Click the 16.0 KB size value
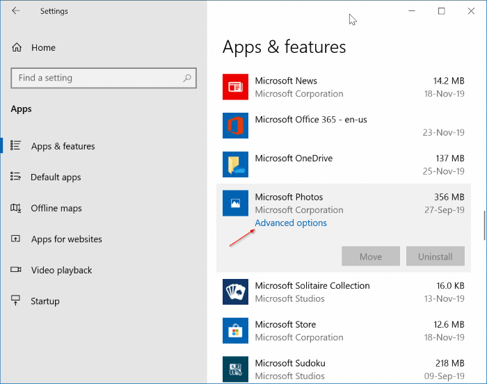The height and width of the screenshot is (384, 487). tap(450, 286)
